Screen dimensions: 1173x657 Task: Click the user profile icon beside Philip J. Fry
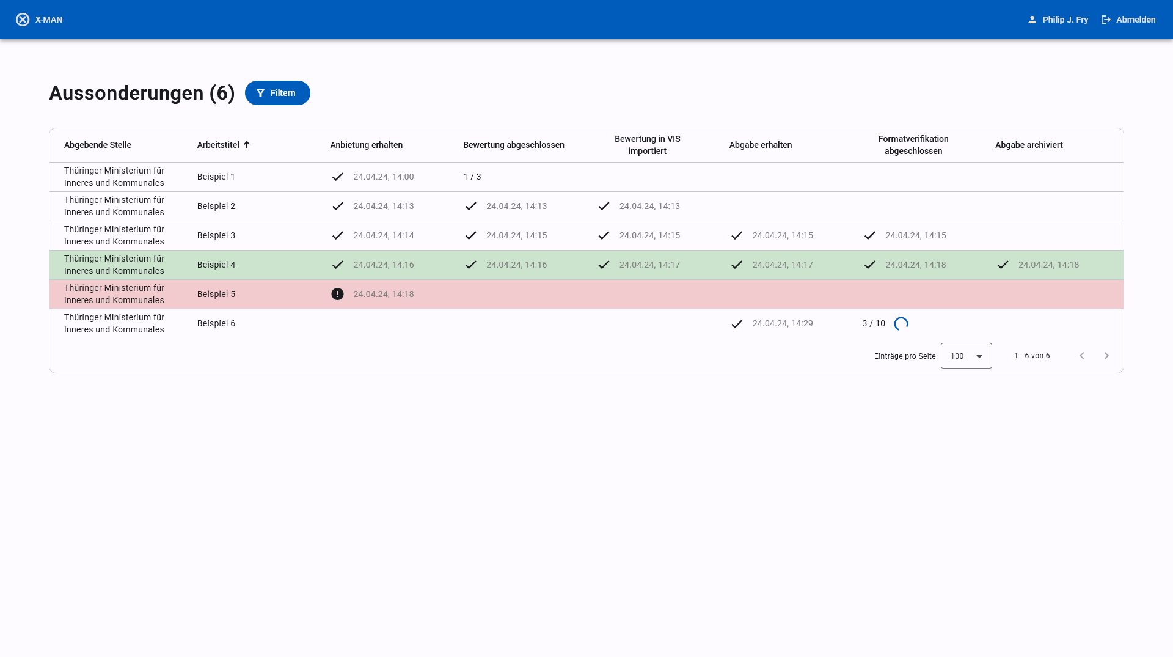(1032, 20)
